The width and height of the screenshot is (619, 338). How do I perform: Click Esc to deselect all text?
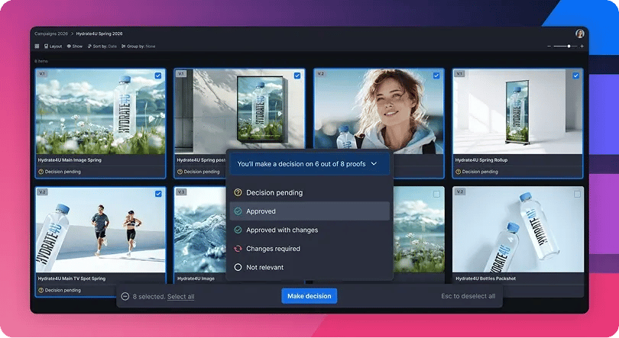pyautogui.click(x=468, y=296)
